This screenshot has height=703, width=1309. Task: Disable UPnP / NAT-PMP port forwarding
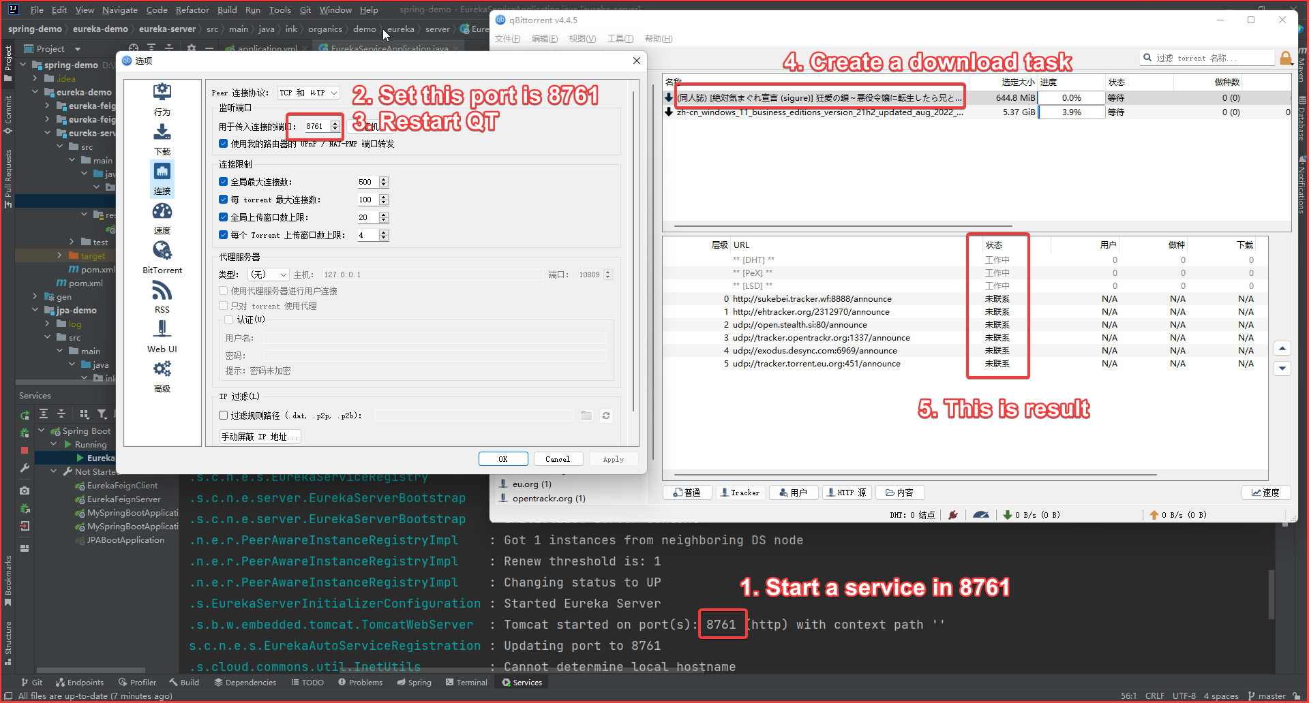223,143
